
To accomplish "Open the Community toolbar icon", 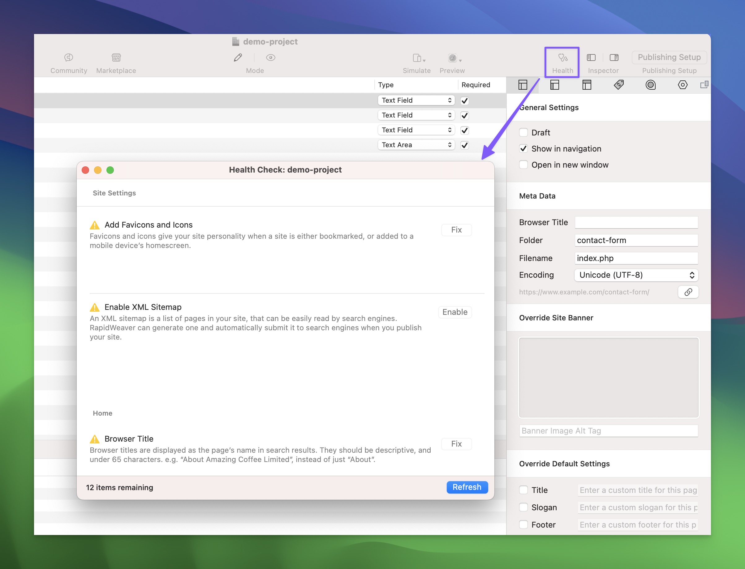I will point(69,58).
